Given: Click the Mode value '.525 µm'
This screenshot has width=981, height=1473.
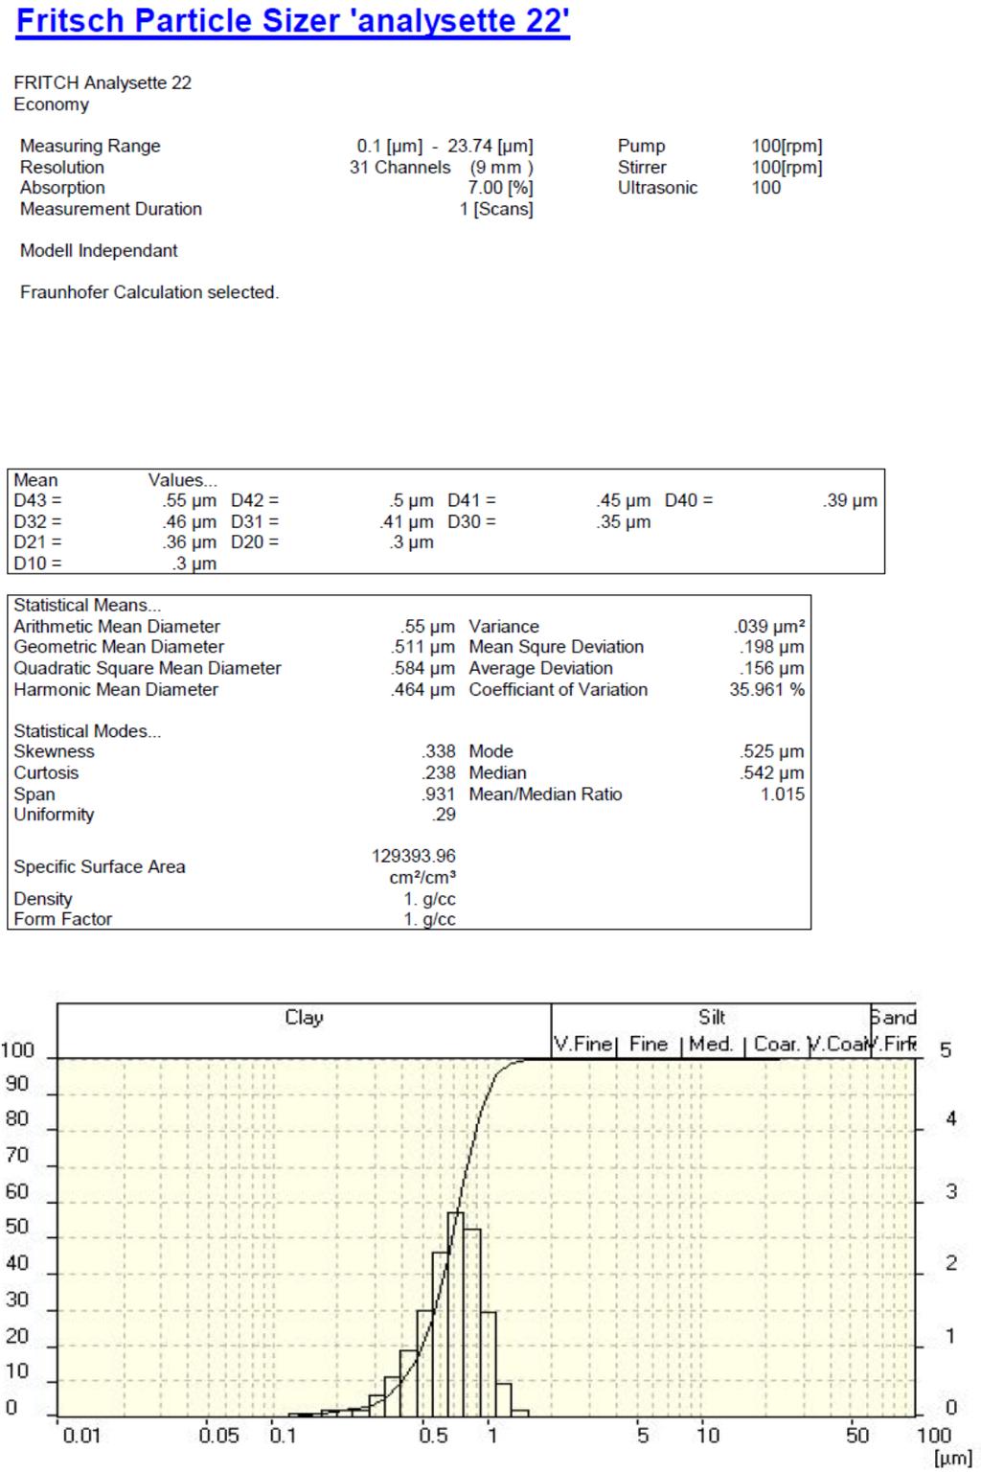Looking at the screenshot, I should 772,752.
